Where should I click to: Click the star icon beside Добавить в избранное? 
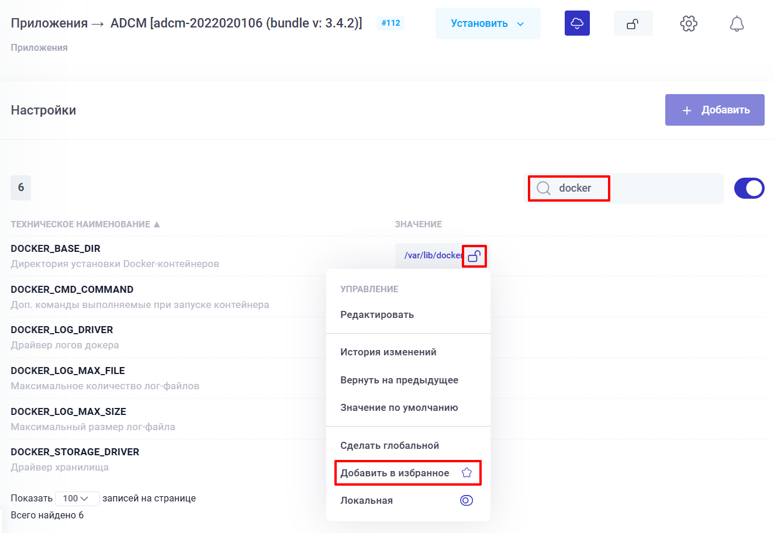[x=467, y=473]
